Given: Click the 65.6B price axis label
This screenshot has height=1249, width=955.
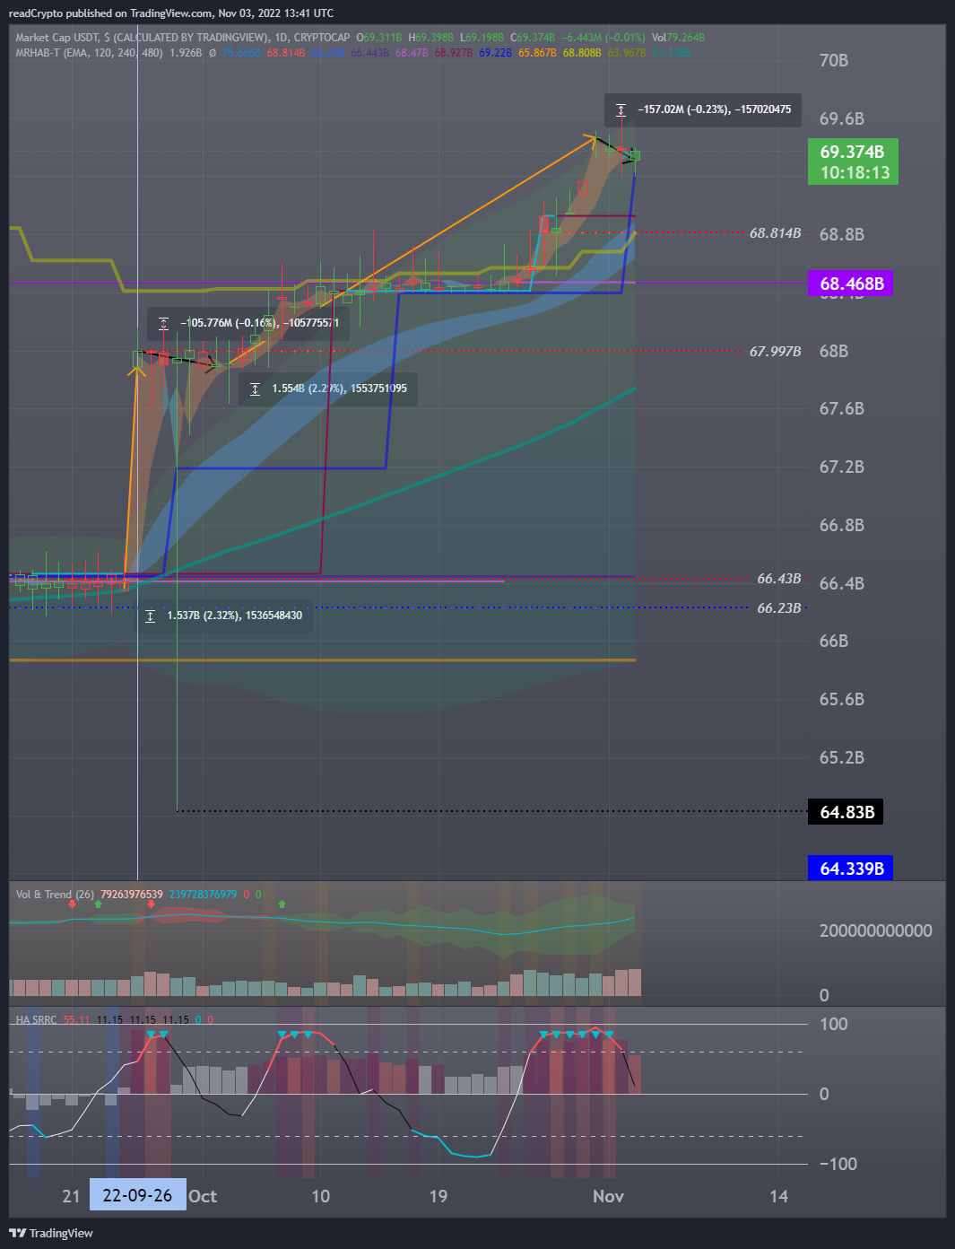Looking at the screenshot, I should (842, 699).
